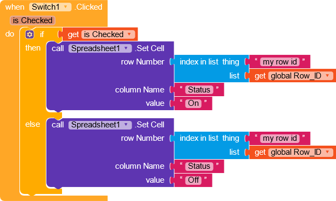Viewport: 336px width, 201px height.
Task: Select the 'when Switch1.Clicked' event block header
Action: pyautogui.click(x=53, y=7)
